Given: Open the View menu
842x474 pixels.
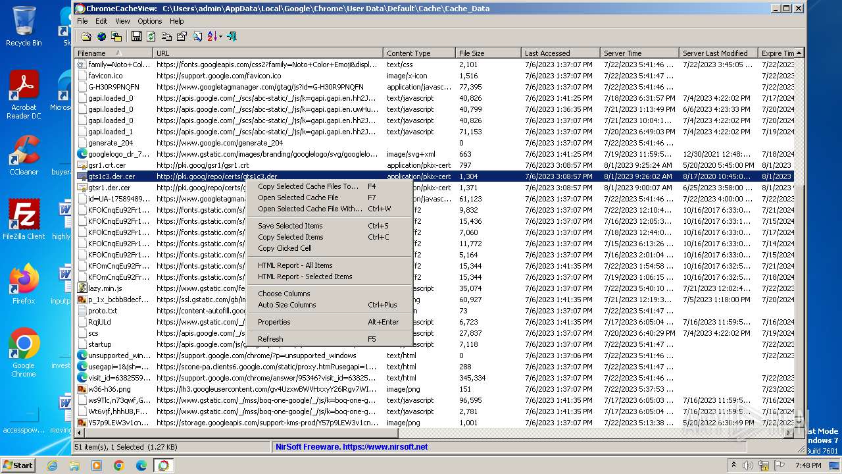Looking at the screenshot, I should (x=122, y=21).
